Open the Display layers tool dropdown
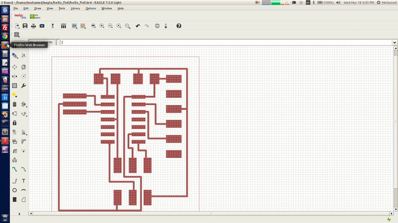 coord(15,56)
